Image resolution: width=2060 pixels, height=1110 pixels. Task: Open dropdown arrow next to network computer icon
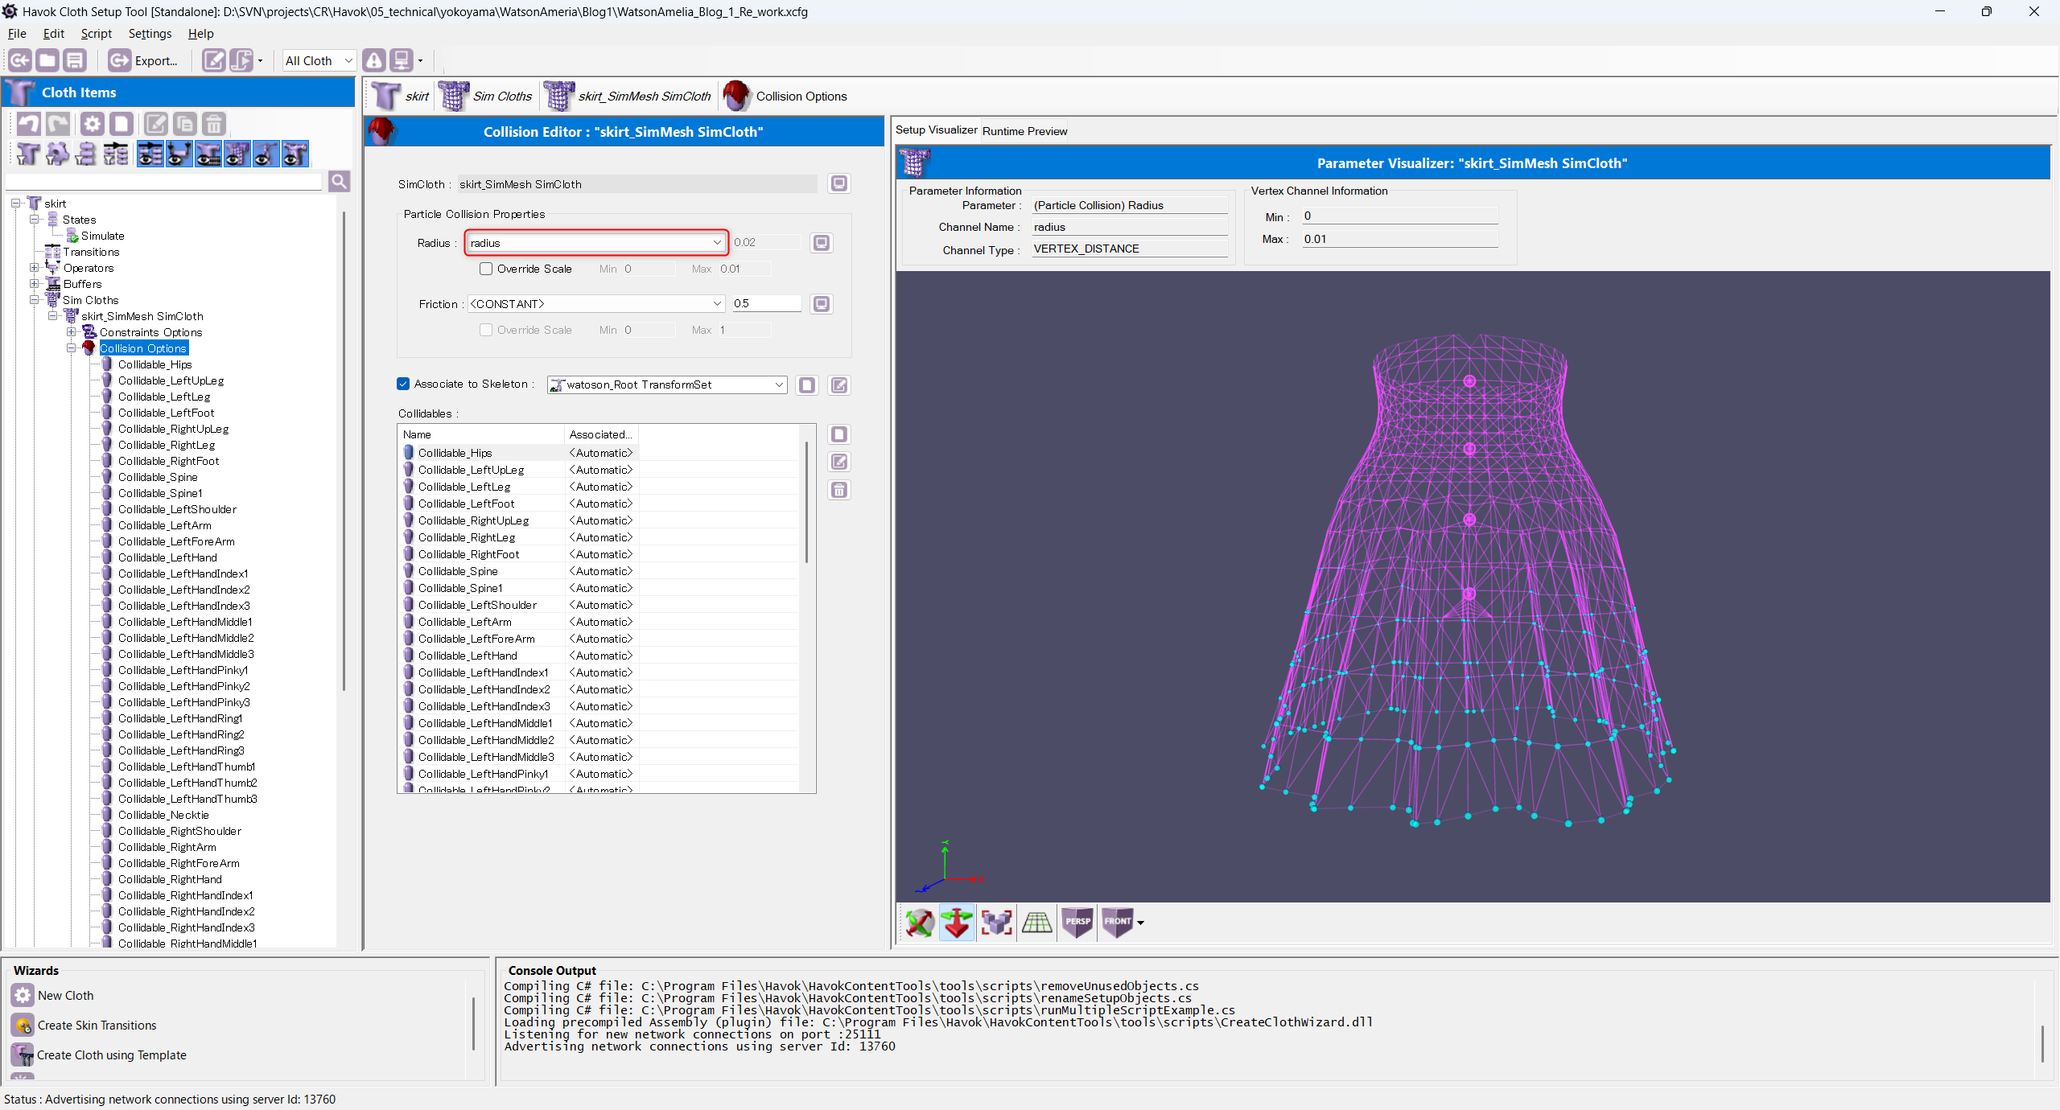(420, 61)
